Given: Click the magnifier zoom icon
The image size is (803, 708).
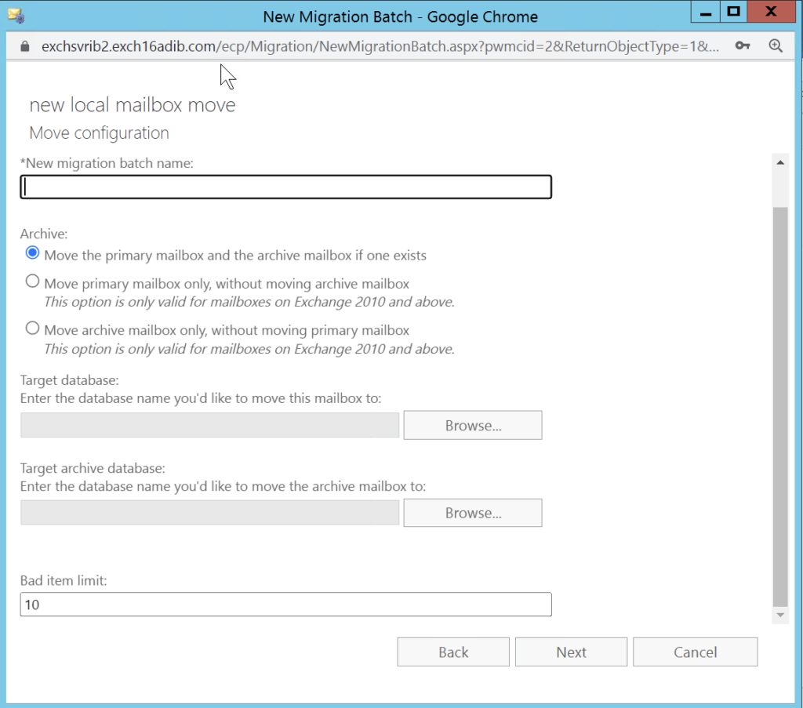Looking at the screenshot, I should 776,46.
